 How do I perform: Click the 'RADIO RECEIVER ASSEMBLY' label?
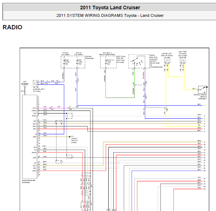pyautogui.click(x=29, y=181)
